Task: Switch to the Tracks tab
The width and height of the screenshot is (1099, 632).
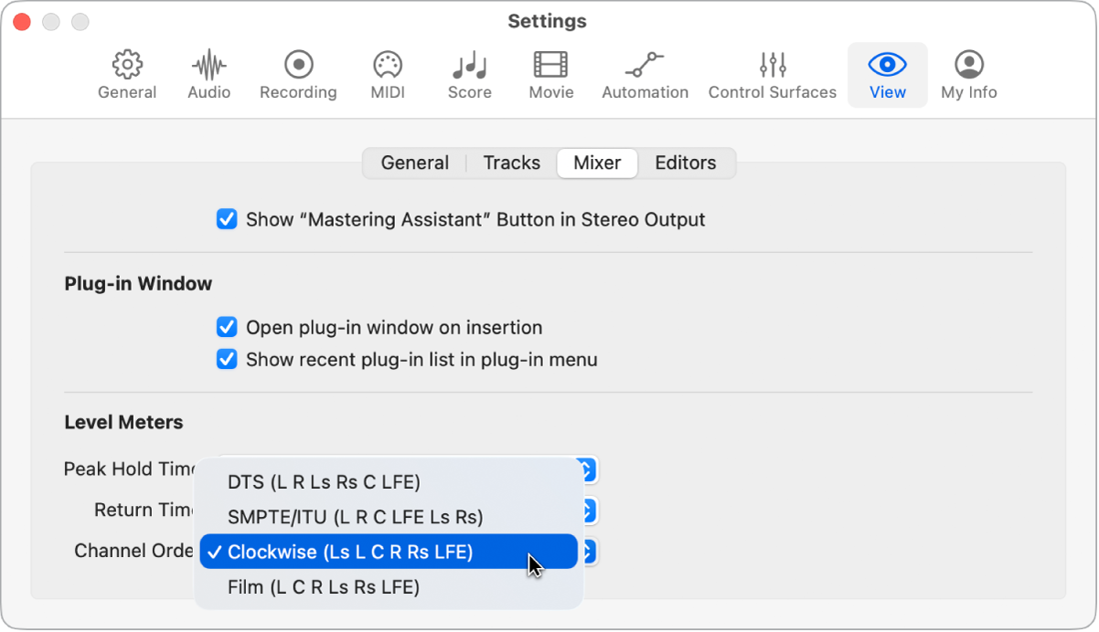Action: coord(511,163)
